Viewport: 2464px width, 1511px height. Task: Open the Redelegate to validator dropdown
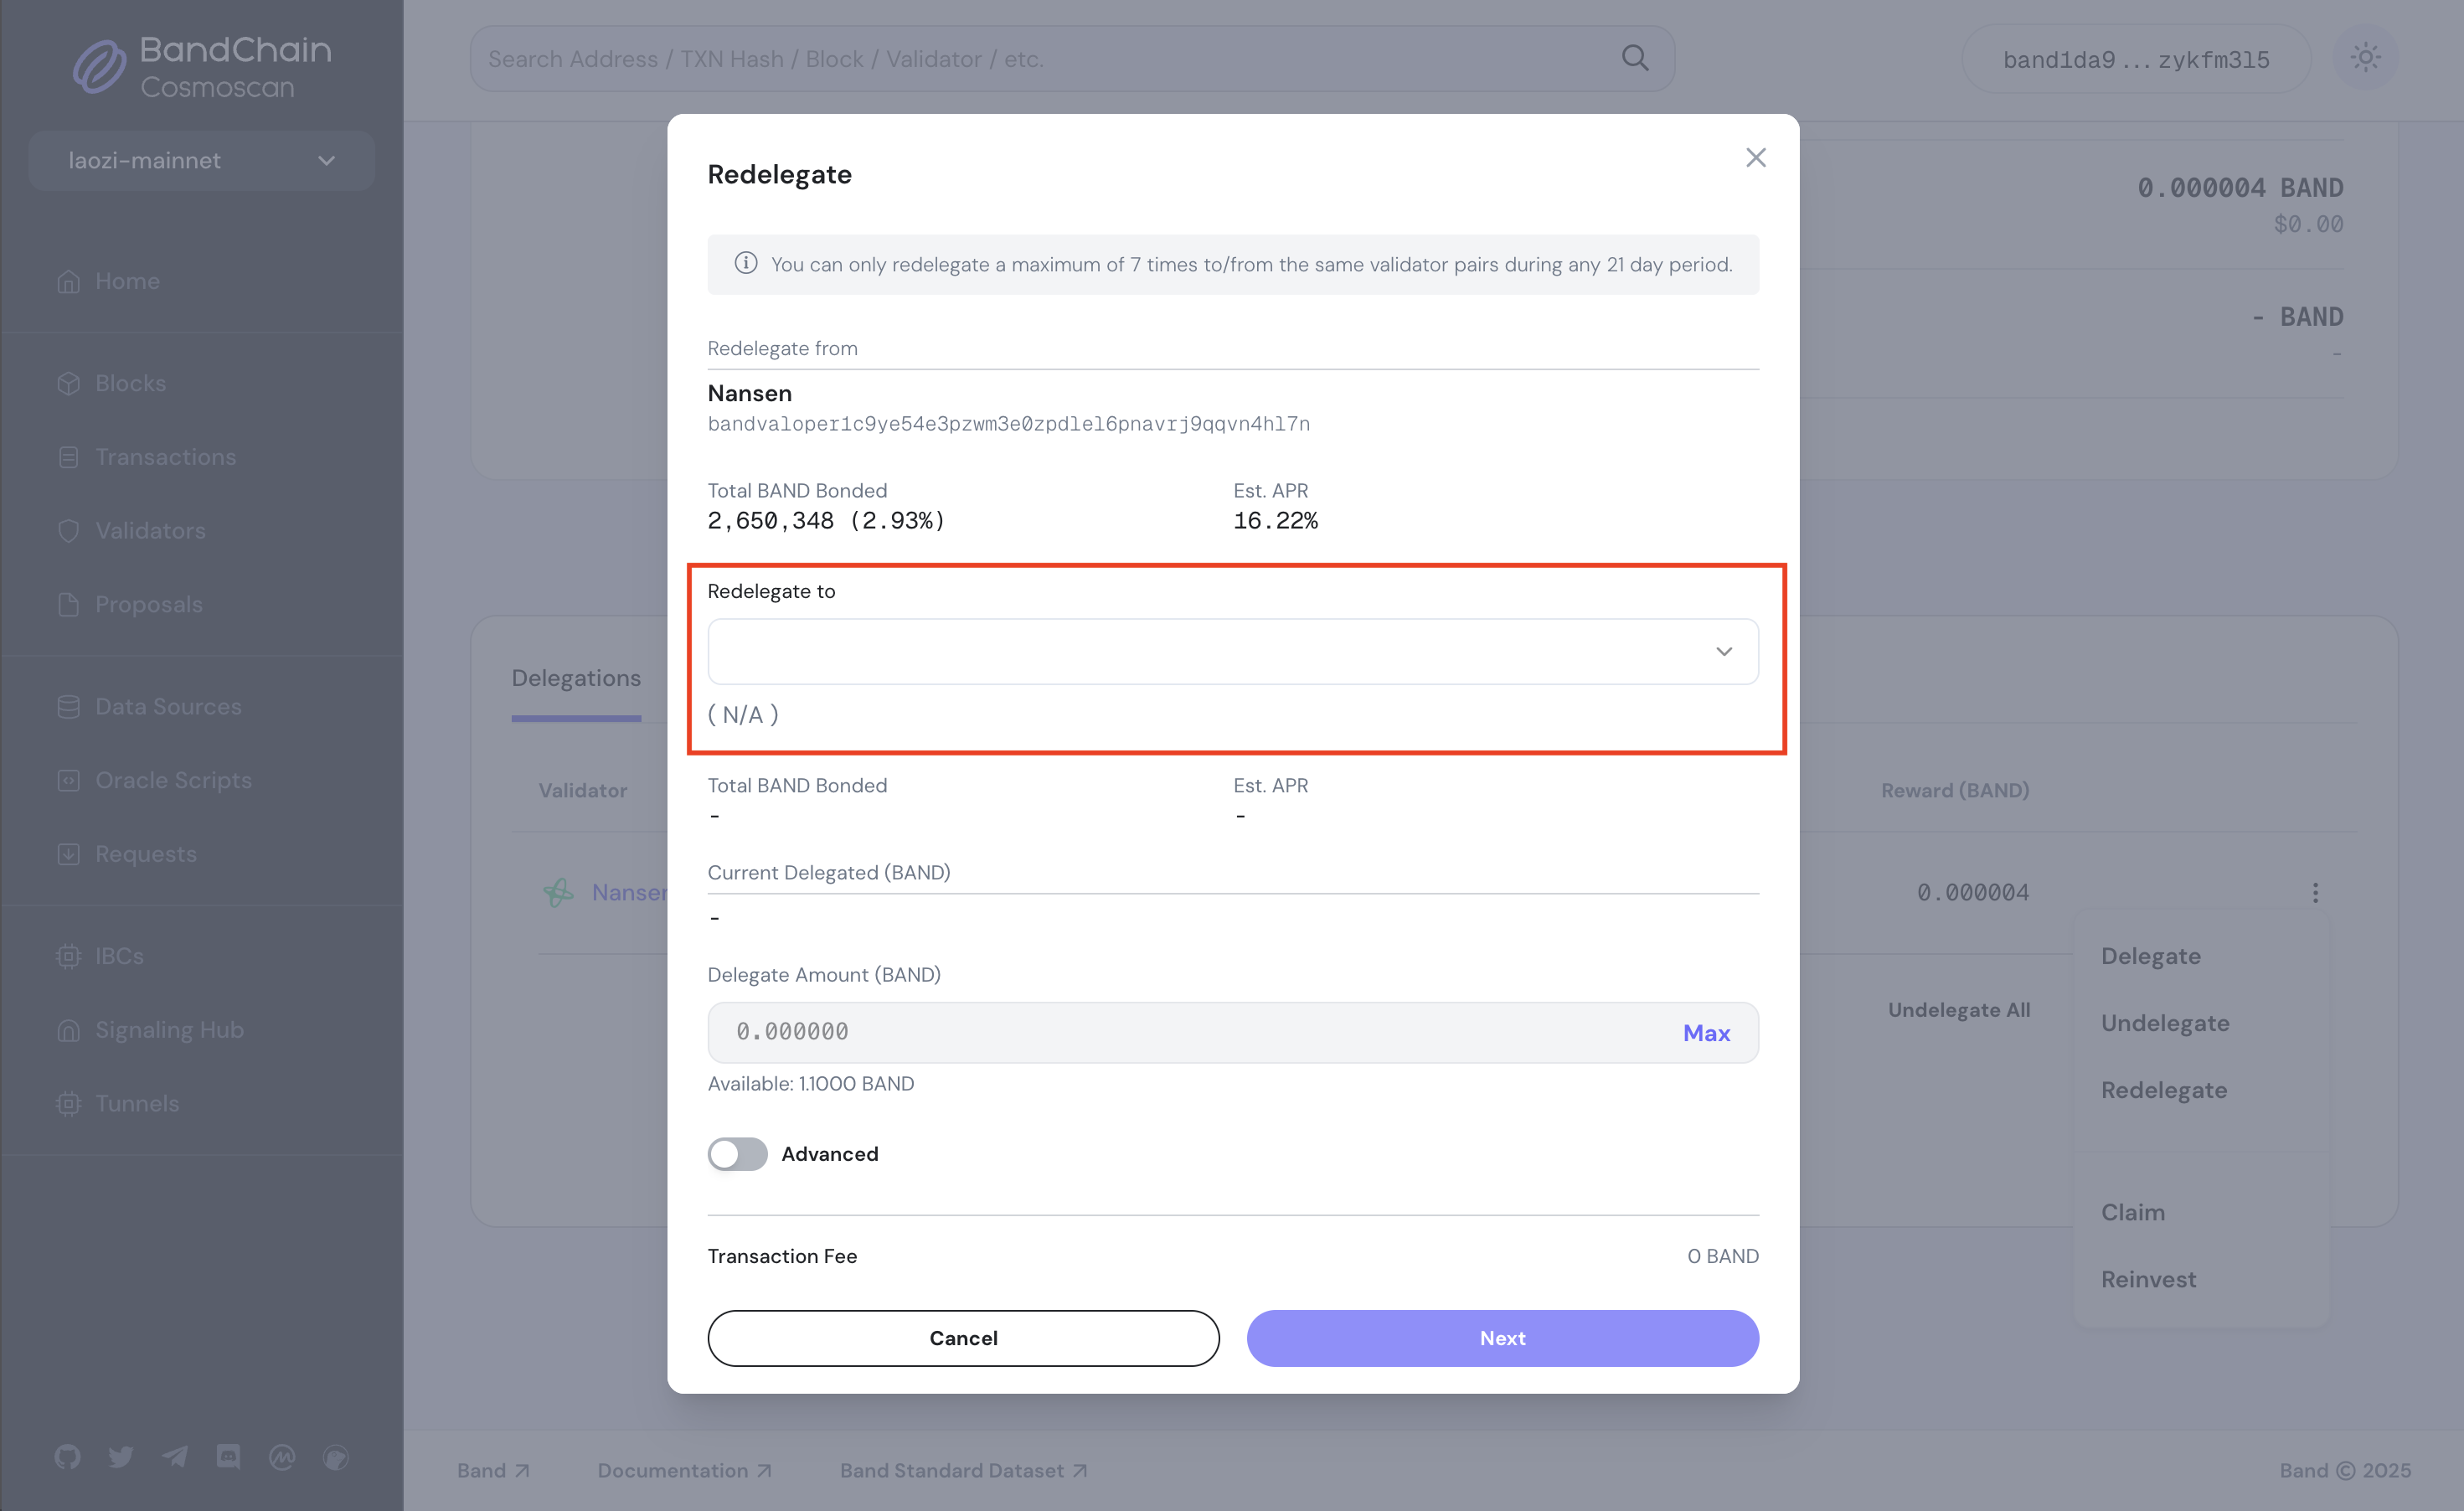(1232, 651)
